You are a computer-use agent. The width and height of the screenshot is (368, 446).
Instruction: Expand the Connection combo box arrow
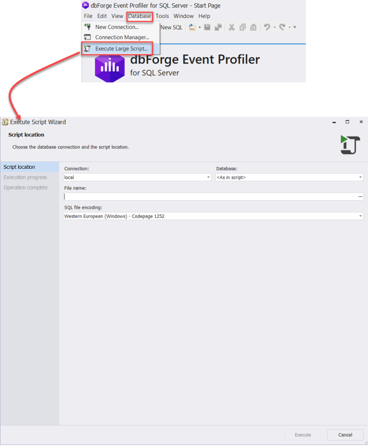208,177
